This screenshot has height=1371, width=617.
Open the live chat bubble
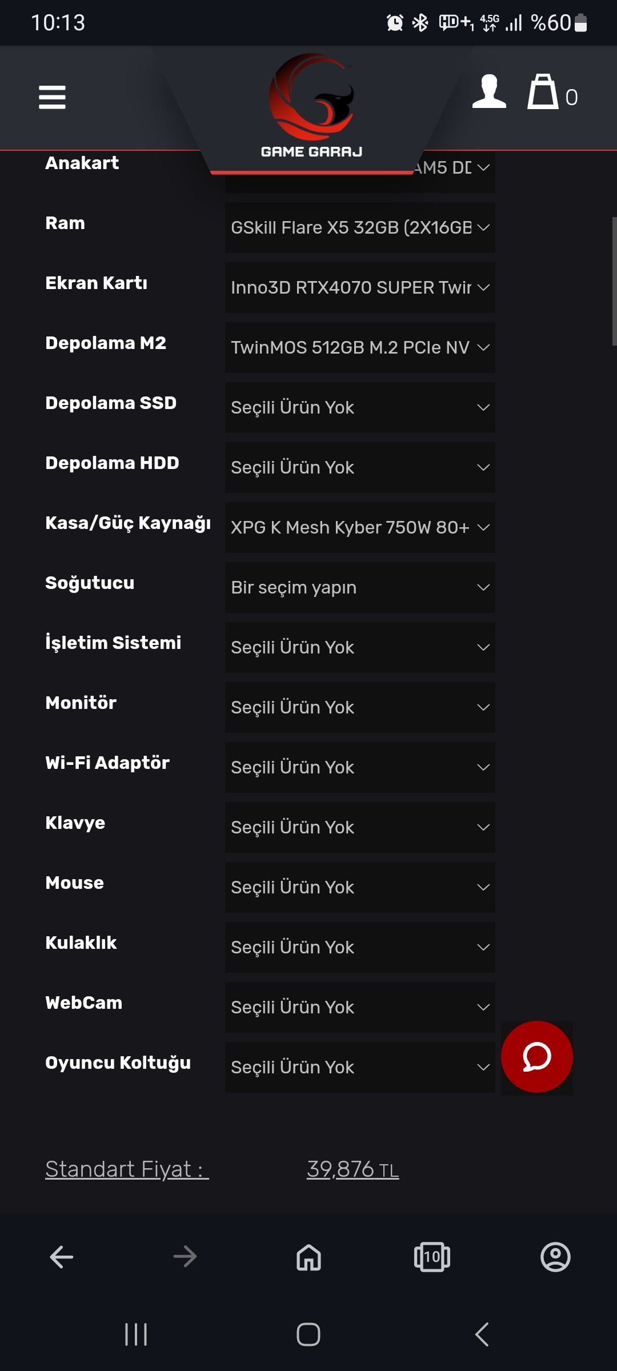[536, 1057]
